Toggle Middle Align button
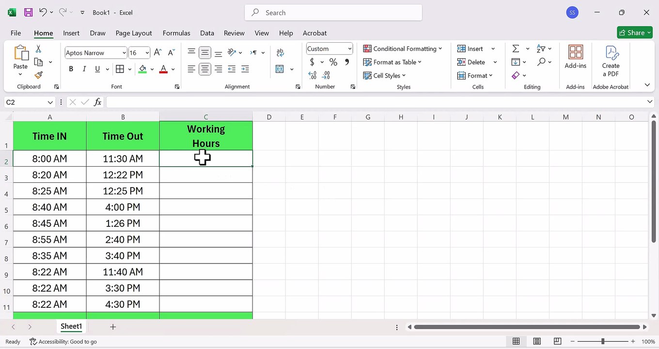 pyautogui.click(x=205, y=52)
